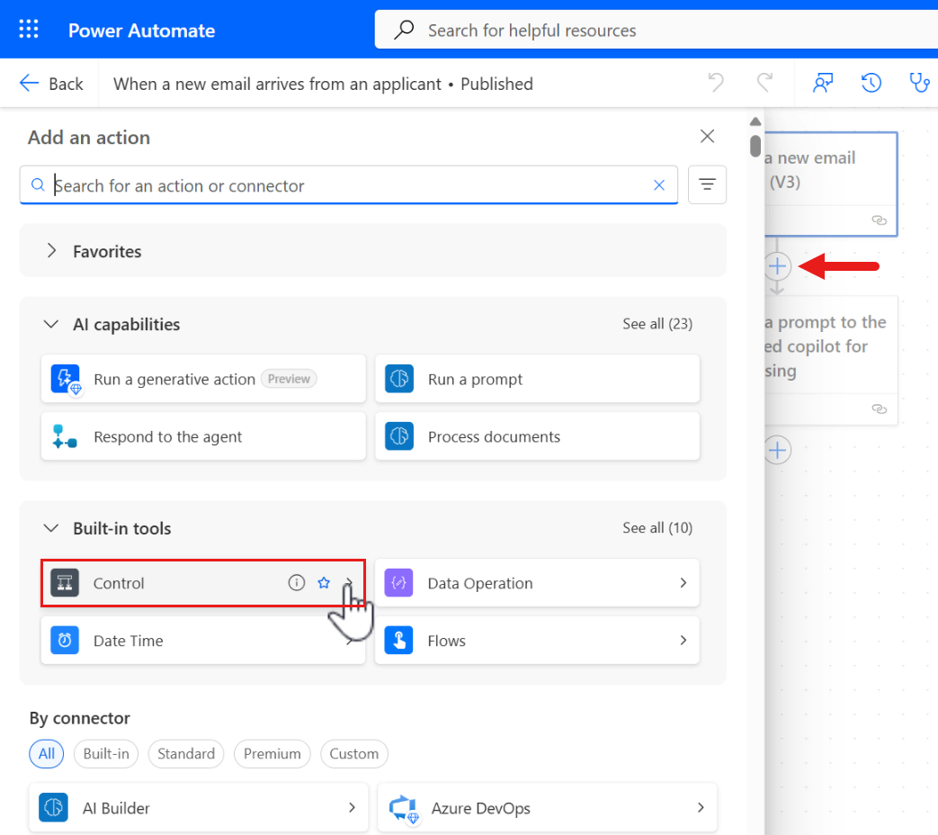Clear the action search with X icon
Viewport: 938px width, 835px height.
coord(659,185)
